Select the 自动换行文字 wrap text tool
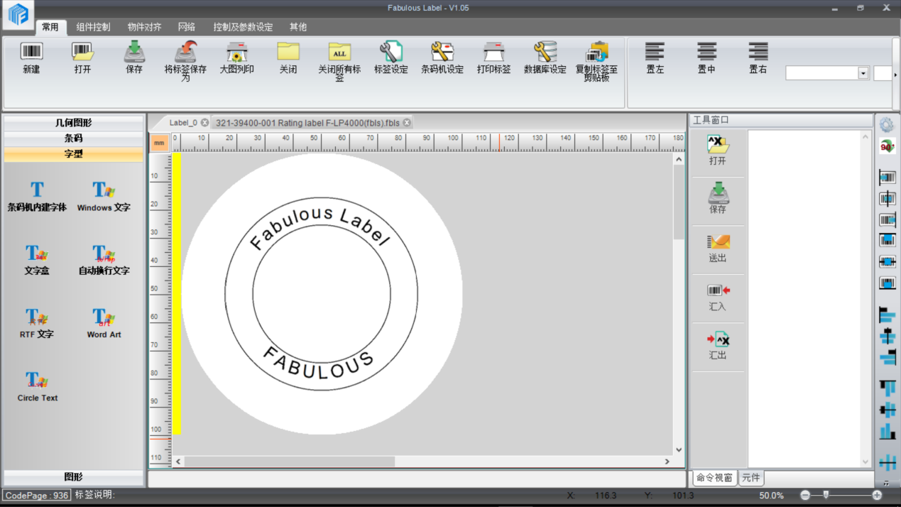Viewport: 901px width, 507px height. click(x=104, y=259)
